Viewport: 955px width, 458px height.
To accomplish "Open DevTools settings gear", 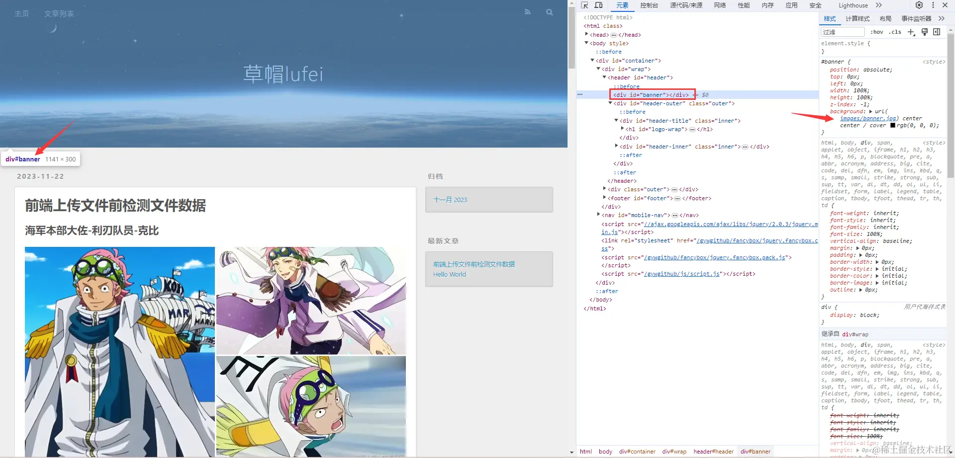I will [x=919, y=5].
